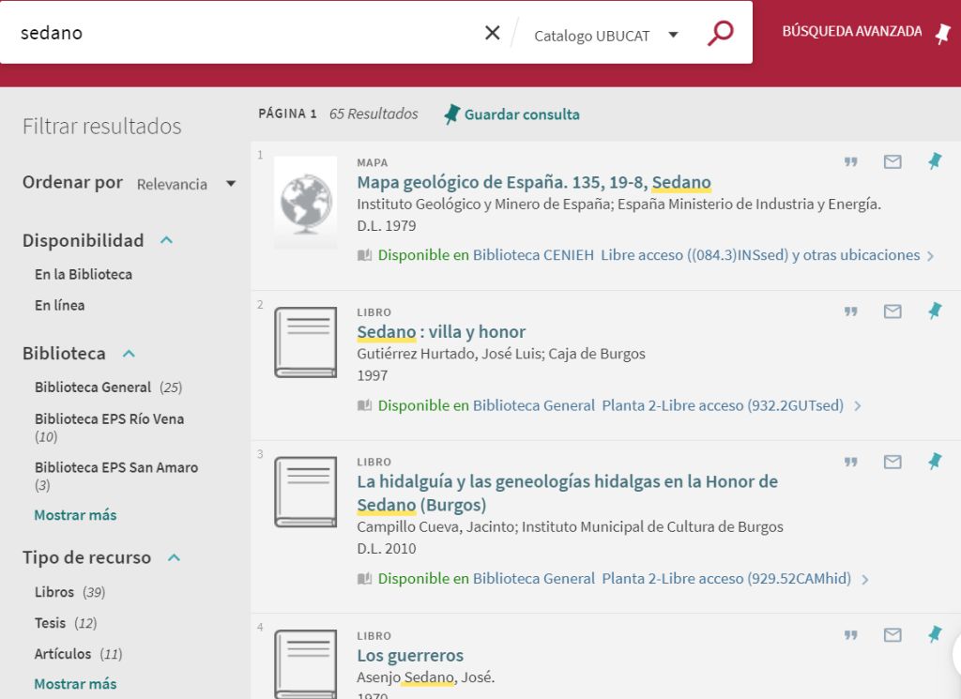Image resolution: width=961 pixels, height=699 pixels.
Task: Click the globe thumbnail of the map result
Action: pos(305,202)
